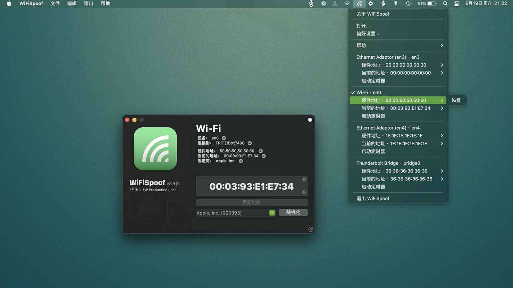
Task: Open the 编辑 menu in menu bar
Action: [72, 4]
